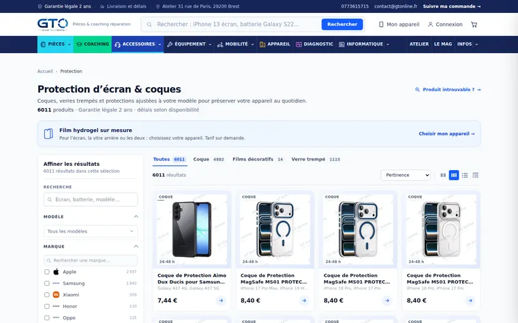Expand the Équipement menu chevron
Screen dimensions: 518x323
point(210,44)
